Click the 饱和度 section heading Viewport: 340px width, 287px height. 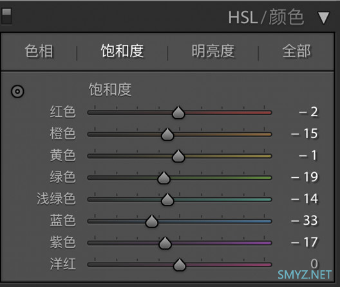click(x=110, y=89)
